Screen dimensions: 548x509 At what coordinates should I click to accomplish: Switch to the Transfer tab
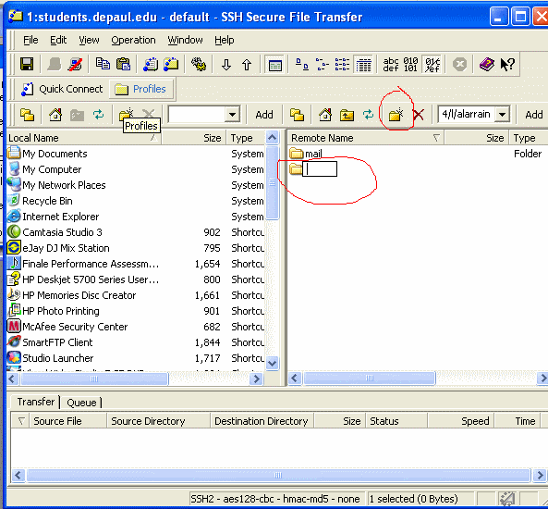(x=36, y=402)
